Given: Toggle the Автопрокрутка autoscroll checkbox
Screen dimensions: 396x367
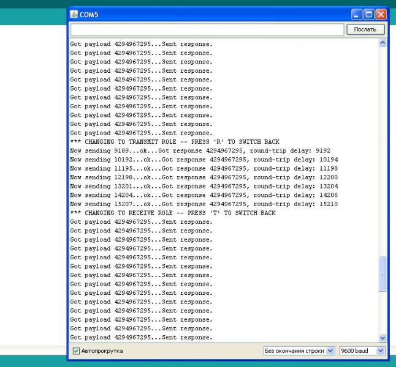Looking at the screenshot, I should tap(76, 350).
